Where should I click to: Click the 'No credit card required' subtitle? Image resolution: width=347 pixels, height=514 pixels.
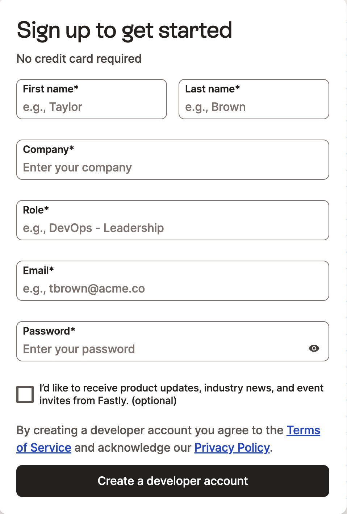point(79,59)
